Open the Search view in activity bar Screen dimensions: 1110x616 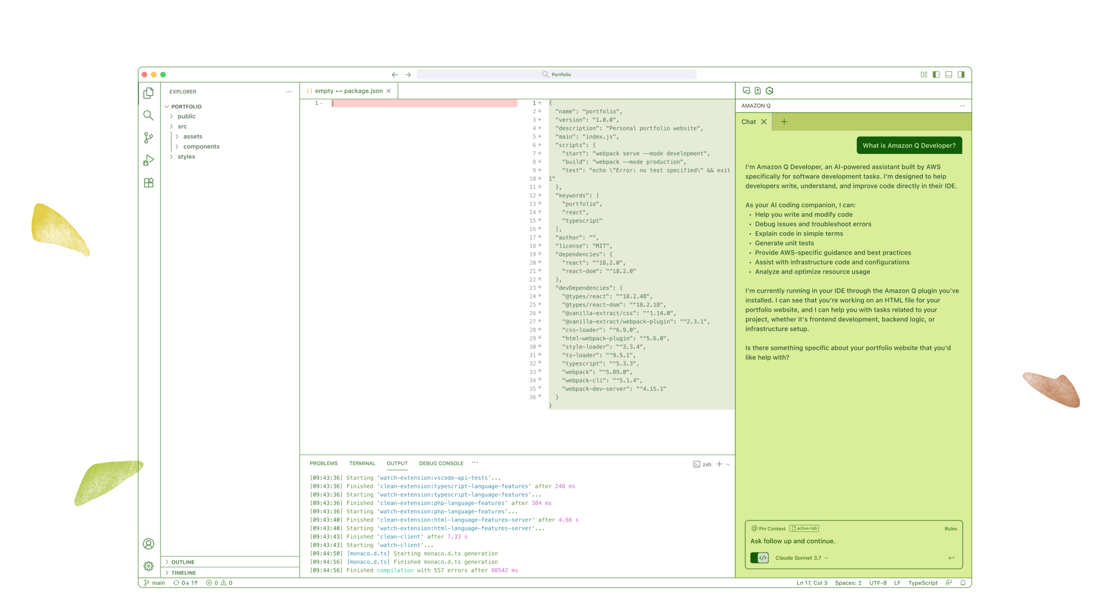pos(148,115)
